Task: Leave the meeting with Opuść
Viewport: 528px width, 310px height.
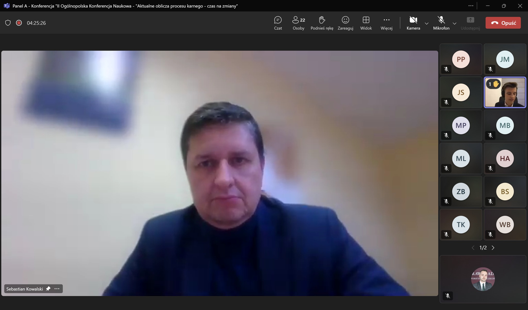Action: (x=503, y=23)
